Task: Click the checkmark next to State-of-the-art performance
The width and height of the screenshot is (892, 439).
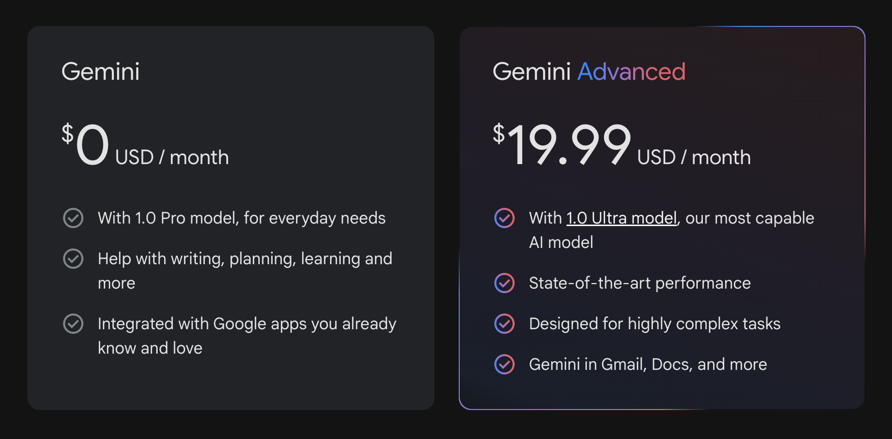Action: [504, 283]
